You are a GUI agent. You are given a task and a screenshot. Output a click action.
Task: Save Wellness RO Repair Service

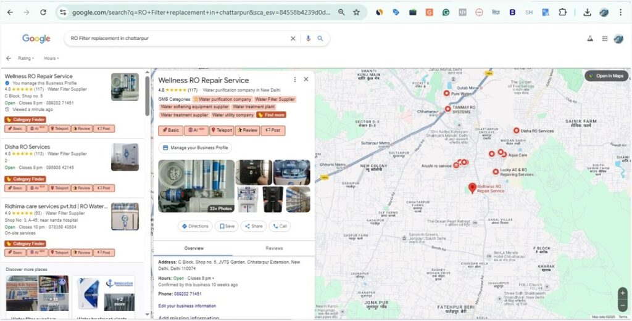[227, 226]
